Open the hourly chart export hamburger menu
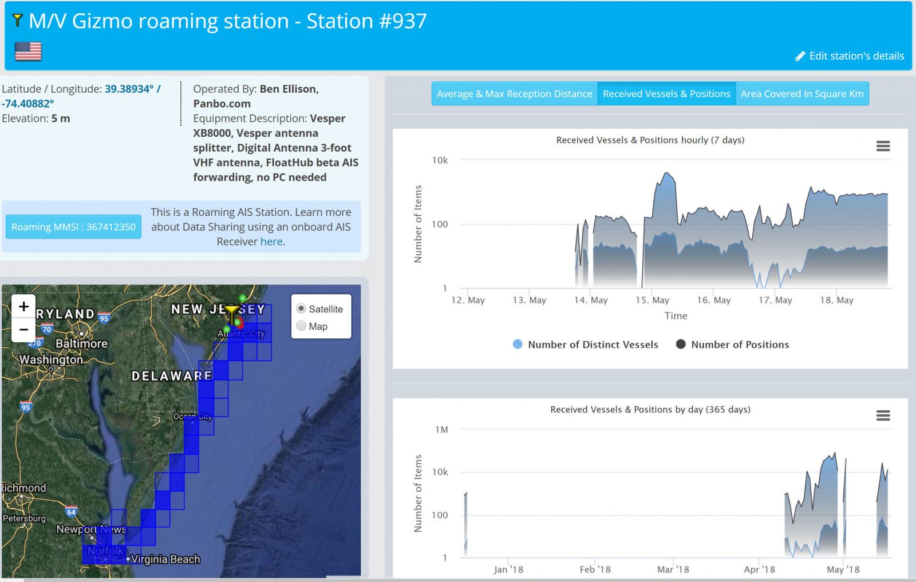This screenshot has height=582, width=916. [883, 147]
